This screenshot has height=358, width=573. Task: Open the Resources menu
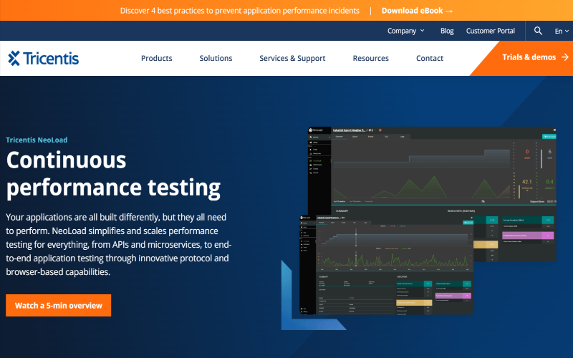pyautogui.click(x=370, y=58)
